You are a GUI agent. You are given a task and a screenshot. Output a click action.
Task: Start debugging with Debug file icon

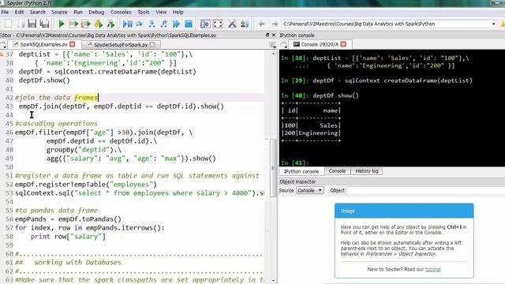tap(128, 24)
